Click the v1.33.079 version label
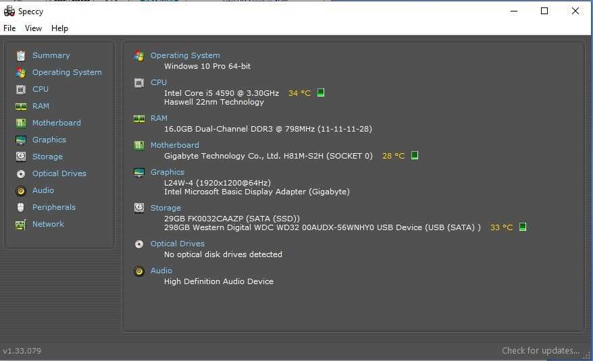This screenshot has width=593, height=361. tap(22, 351)
